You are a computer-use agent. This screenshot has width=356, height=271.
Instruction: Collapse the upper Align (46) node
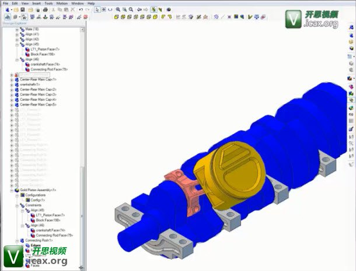17,59
